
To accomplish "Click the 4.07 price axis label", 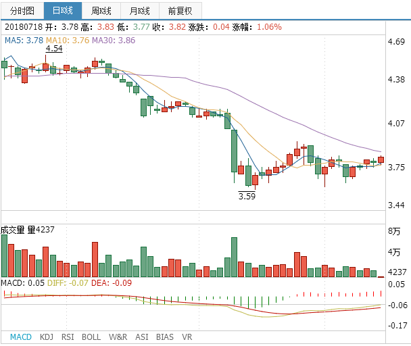I will point(396,124).
